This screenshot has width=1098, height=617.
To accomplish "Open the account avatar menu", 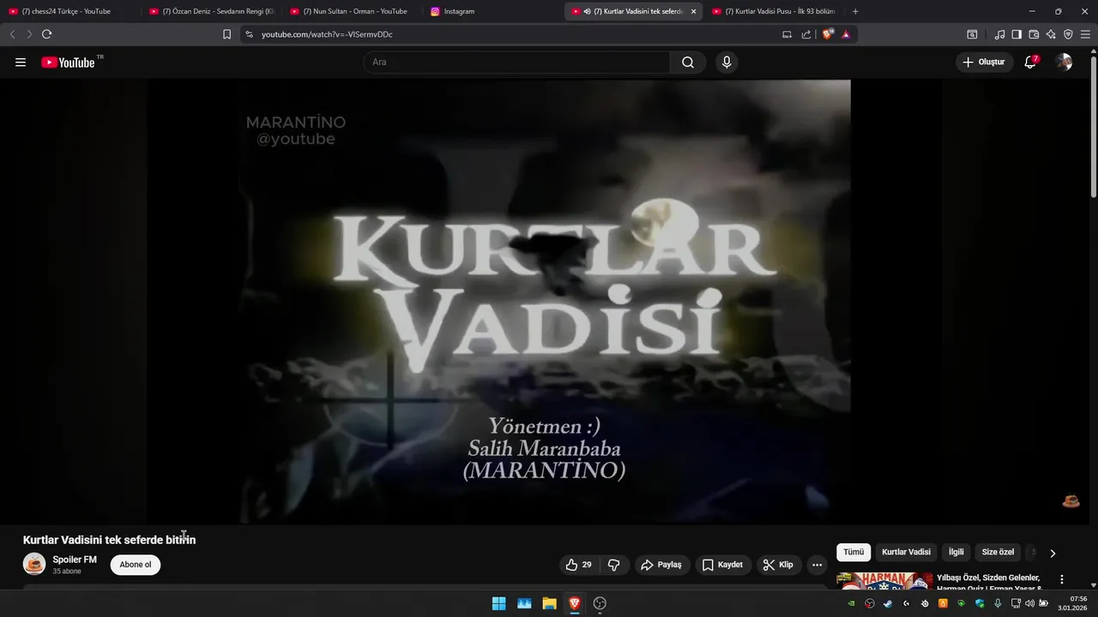I will click(x=1064, y=63).
